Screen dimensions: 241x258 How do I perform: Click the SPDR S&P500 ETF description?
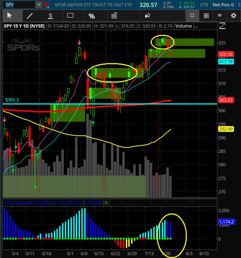pyautogui.click(x=93, y=5)
